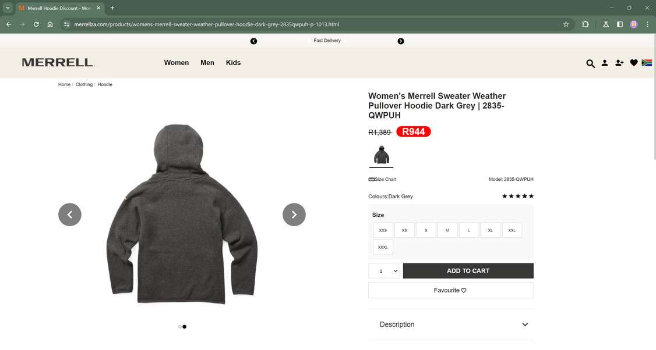Screen dimensions: 656x350
Task: Open the search icon
Action: click(x=590, y=63)
